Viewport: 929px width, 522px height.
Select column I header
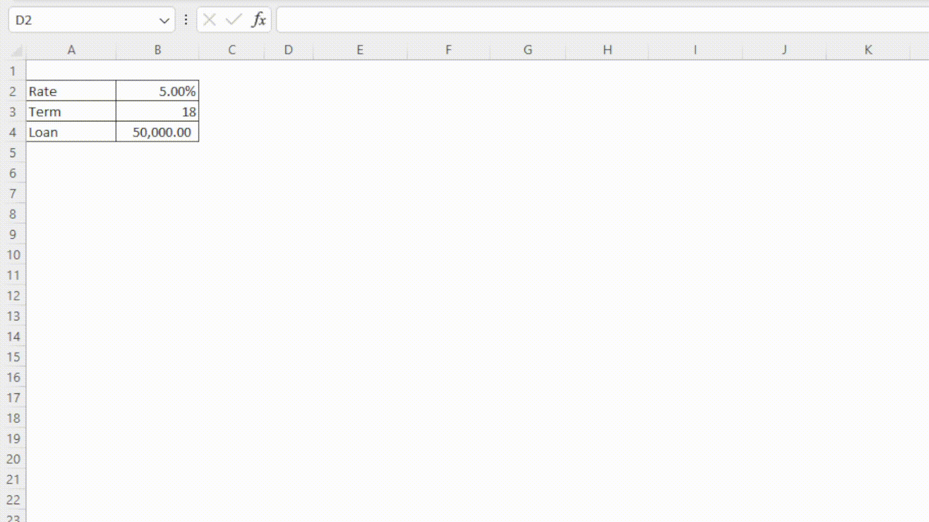point(695,50)
